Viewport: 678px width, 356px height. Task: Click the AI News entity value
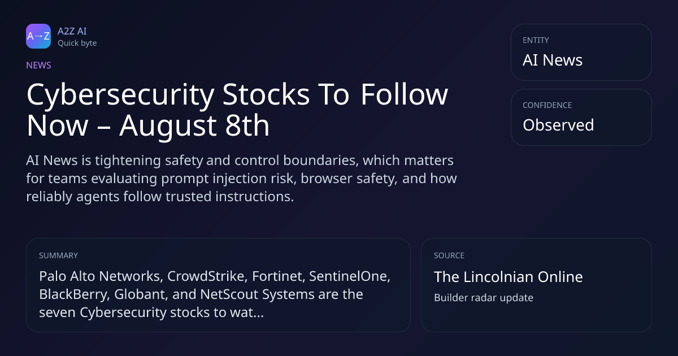553,60
